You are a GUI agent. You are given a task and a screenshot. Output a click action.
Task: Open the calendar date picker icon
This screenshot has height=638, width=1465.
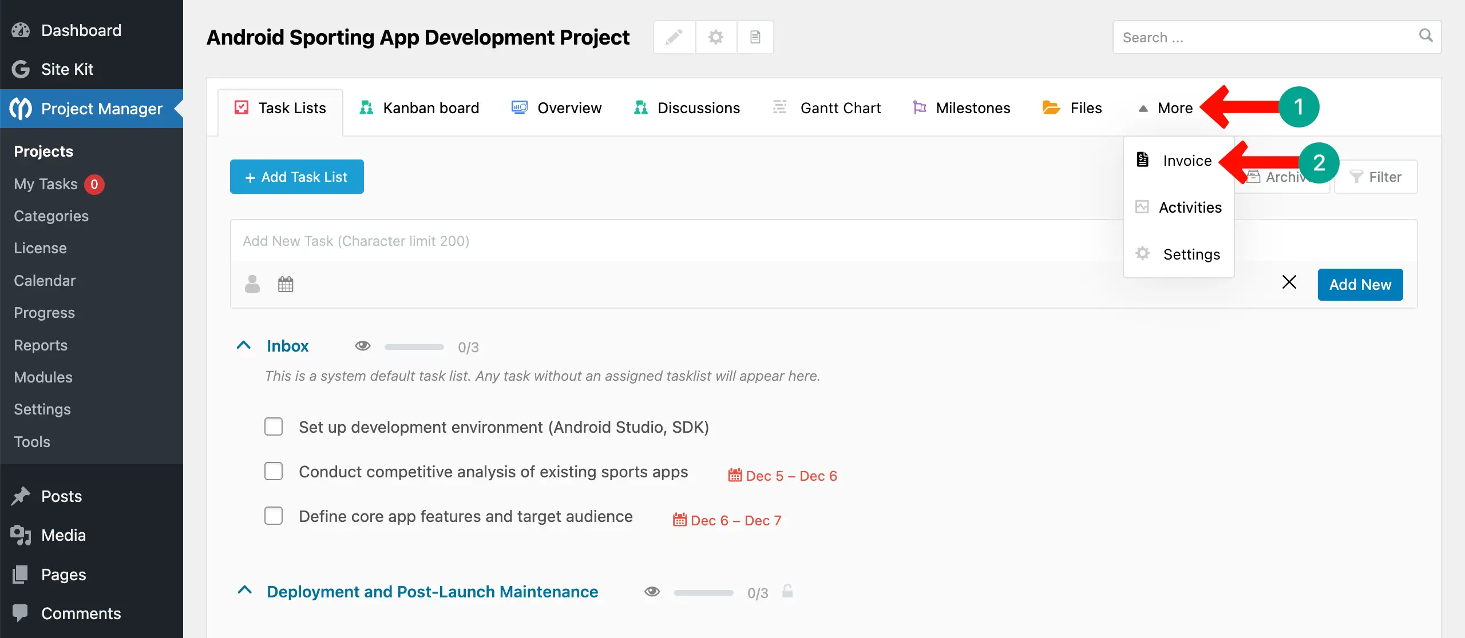[286, 284]
